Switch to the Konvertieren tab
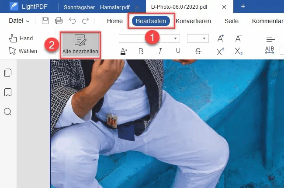This screenshot has height=188, width=284. pyautogui.click(x=193, y=21)
